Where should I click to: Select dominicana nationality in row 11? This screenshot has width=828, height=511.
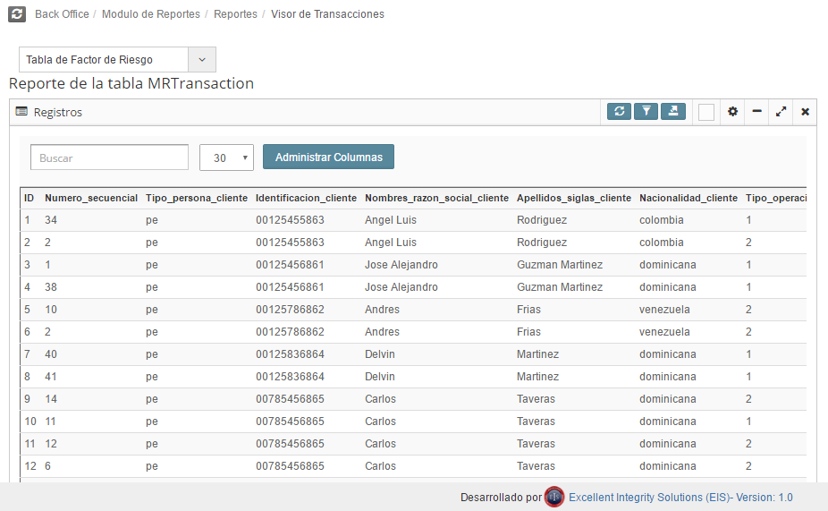(x=667, y=444)
